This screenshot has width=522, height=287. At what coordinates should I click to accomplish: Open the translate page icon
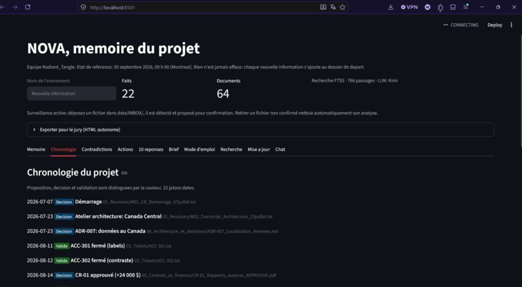click(x=333, y=7)
